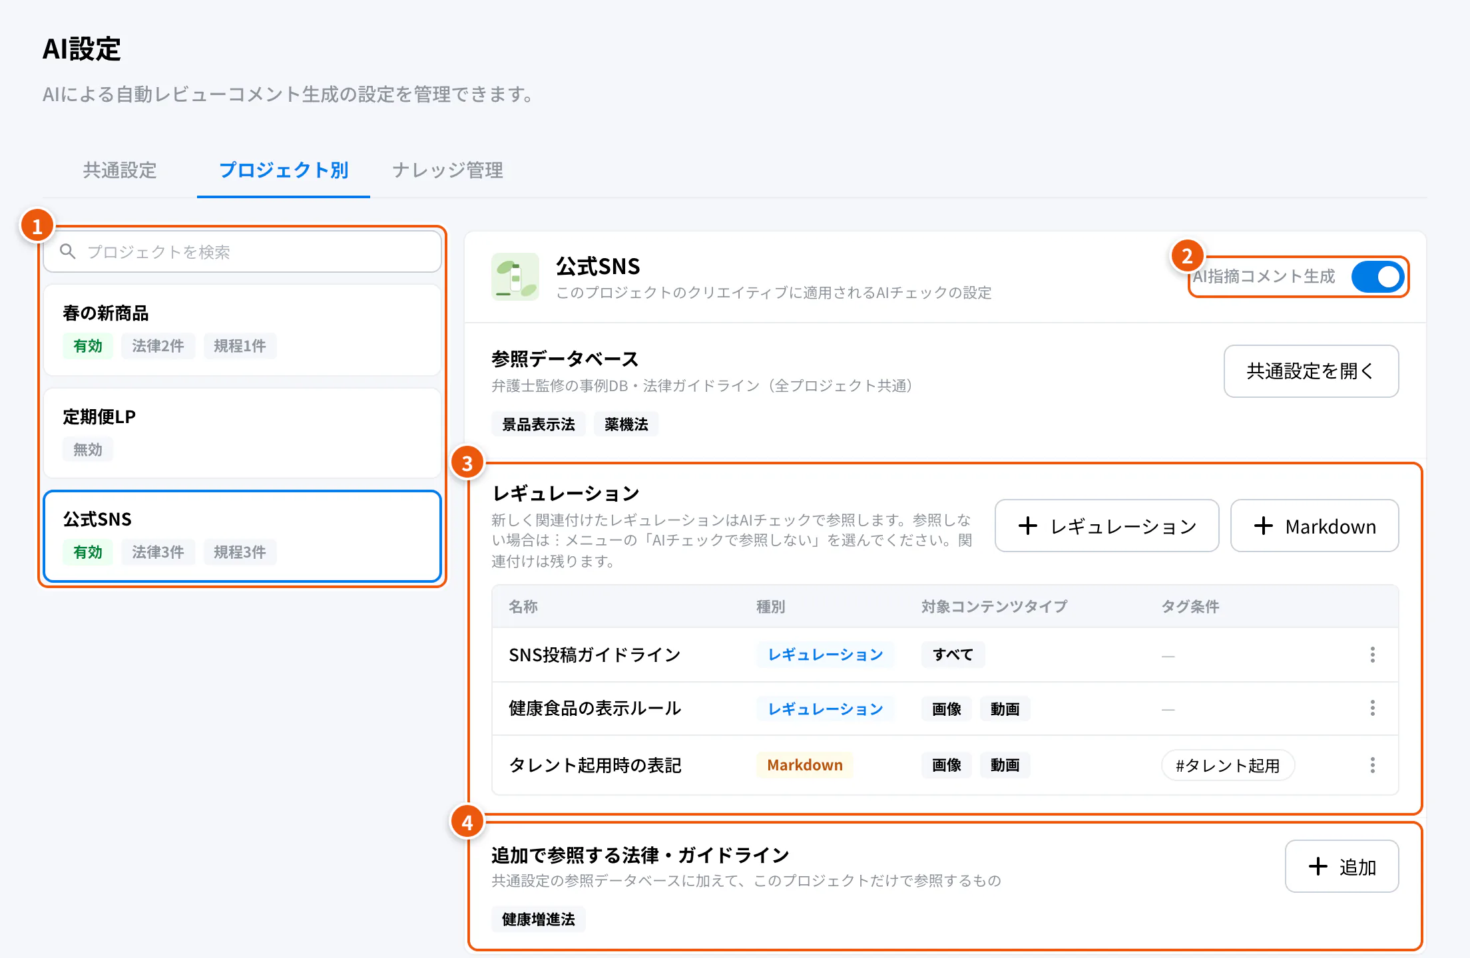Click the 健康食品の表示ルール name cell

pos(595,708)
